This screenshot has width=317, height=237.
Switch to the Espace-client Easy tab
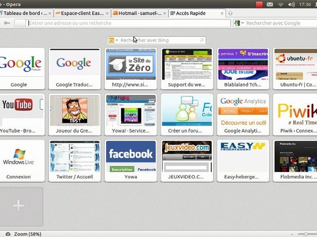pyautogui.click(x=82, y=13)
